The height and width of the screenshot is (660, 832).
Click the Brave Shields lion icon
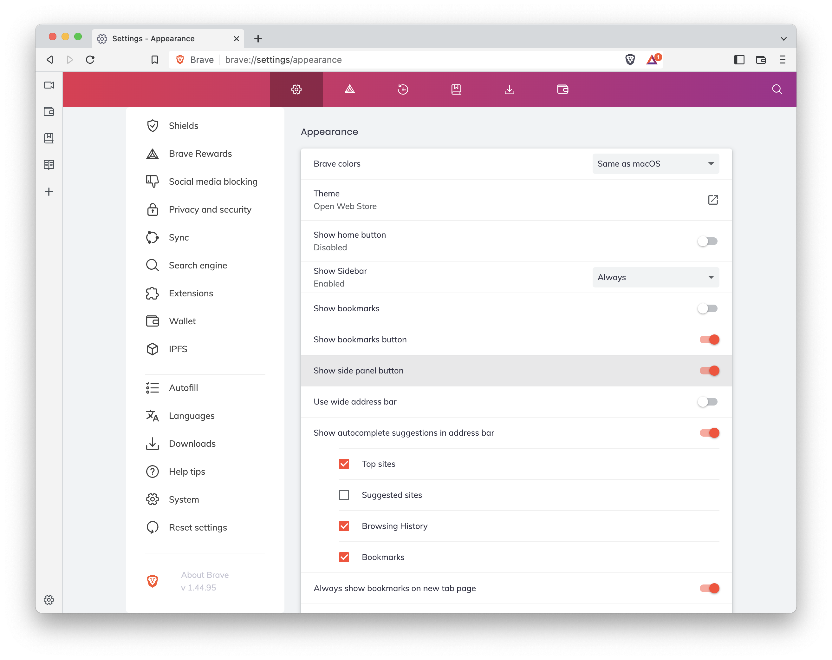pos(630,59)
